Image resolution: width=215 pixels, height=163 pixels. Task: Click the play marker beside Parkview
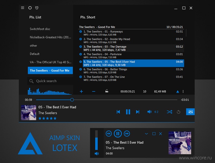tap(81, 54)
